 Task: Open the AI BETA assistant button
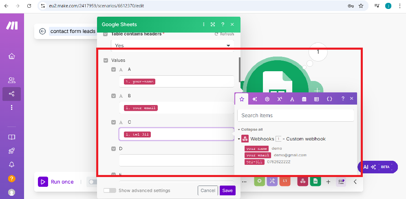pyautogui.click(x=377, y=167)
